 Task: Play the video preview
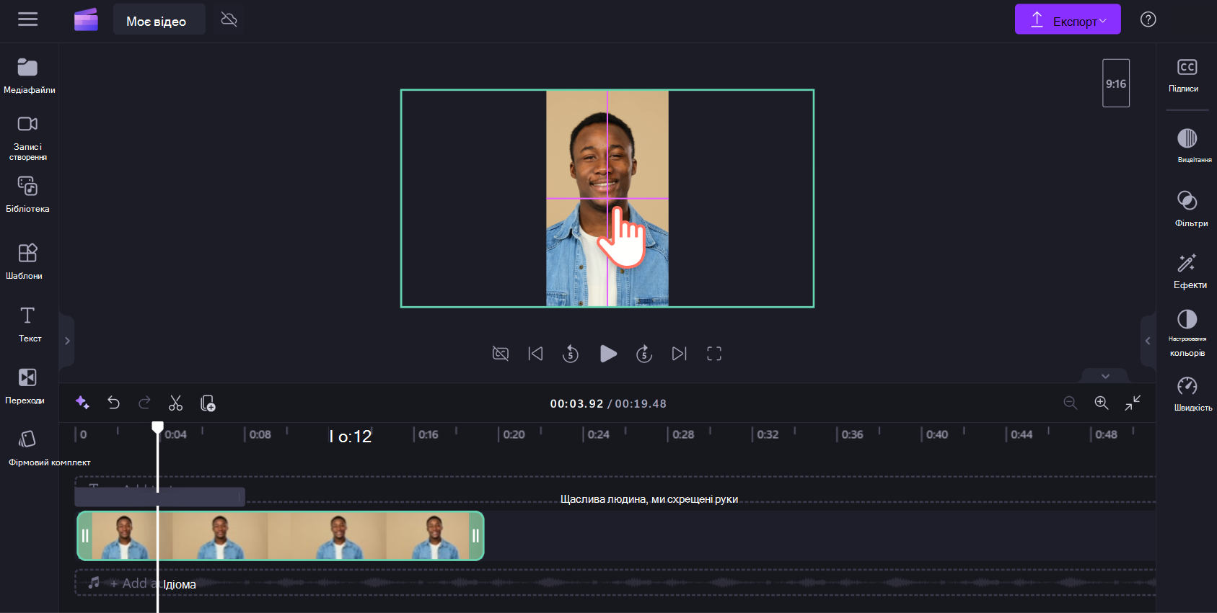(x=608, y=354)
